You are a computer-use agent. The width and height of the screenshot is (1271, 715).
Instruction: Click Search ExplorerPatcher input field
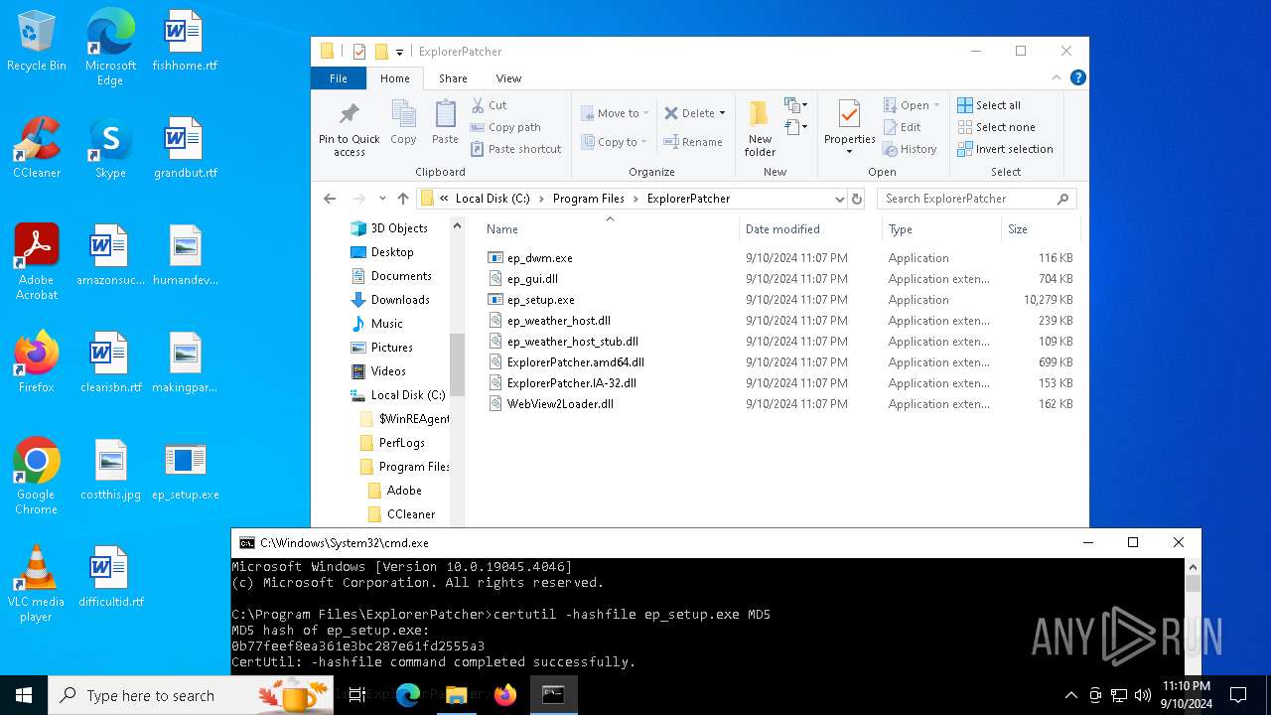click(x=976, y=199)
